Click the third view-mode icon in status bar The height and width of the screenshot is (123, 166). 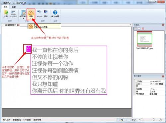pos(126,120)
